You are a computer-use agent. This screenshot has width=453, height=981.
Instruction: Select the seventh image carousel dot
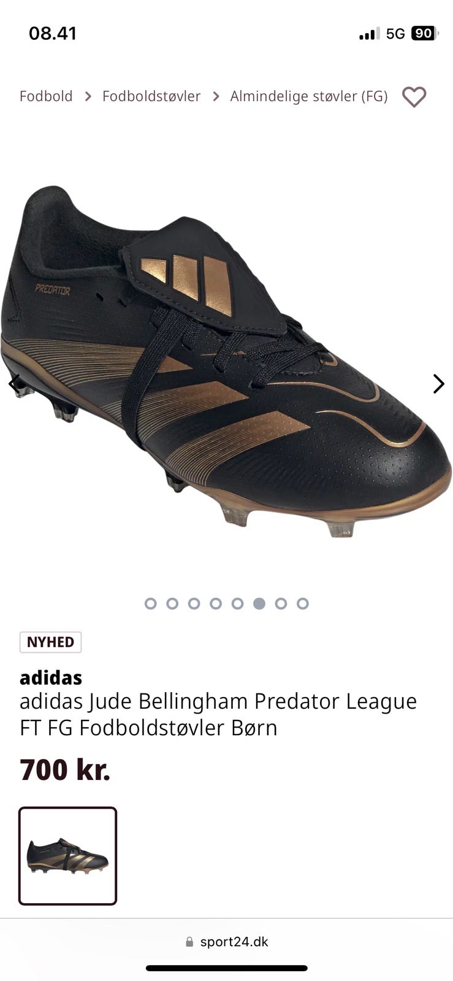pyautogui.click(x=281, y=603)
